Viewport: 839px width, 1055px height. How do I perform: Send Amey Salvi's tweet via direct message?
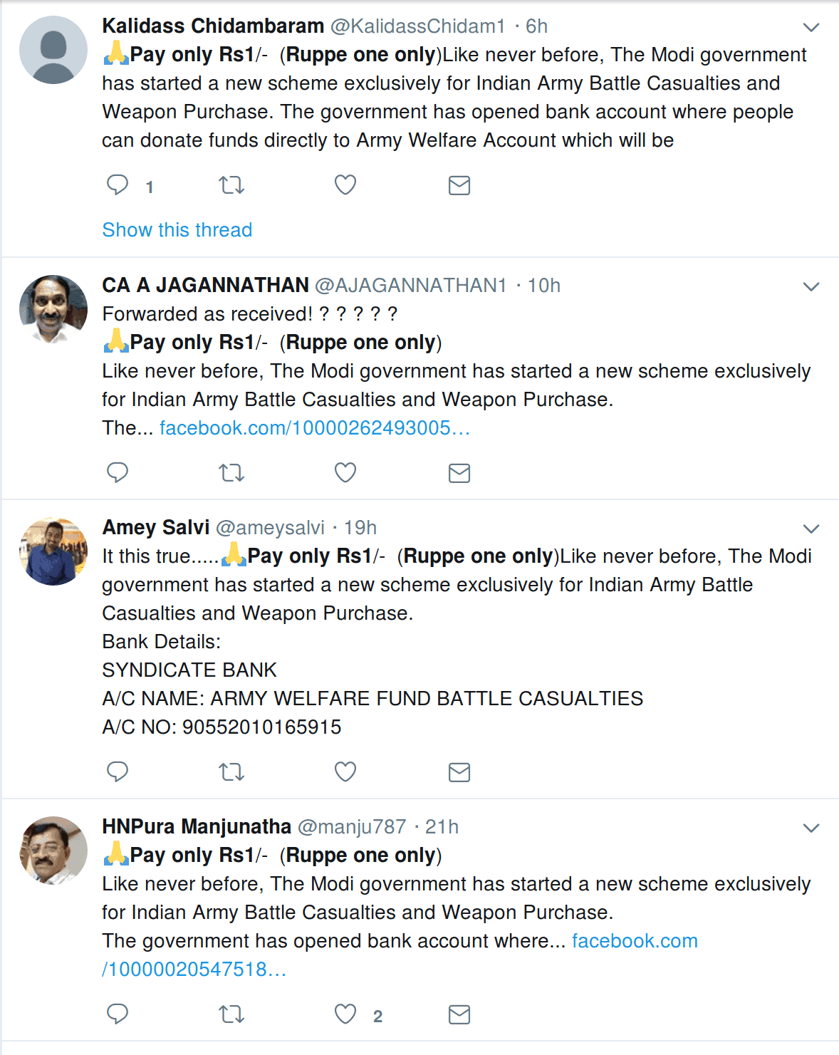459,772
